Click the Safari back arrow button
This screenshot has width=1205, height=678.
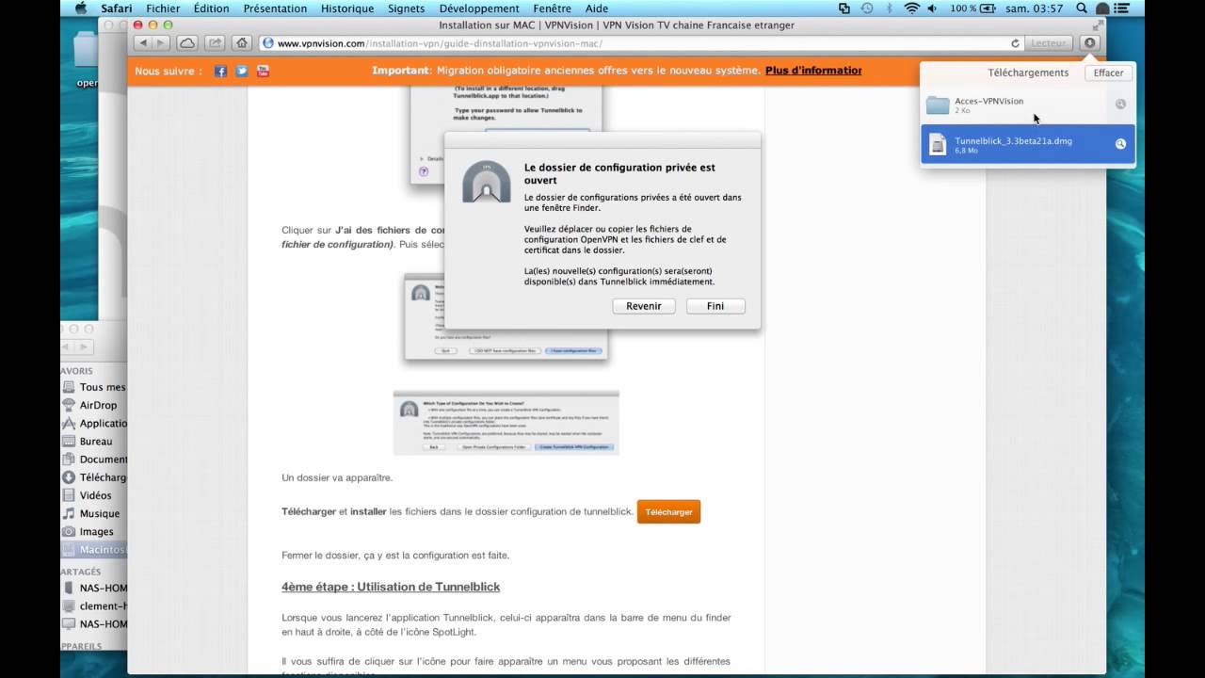point(142,43)
